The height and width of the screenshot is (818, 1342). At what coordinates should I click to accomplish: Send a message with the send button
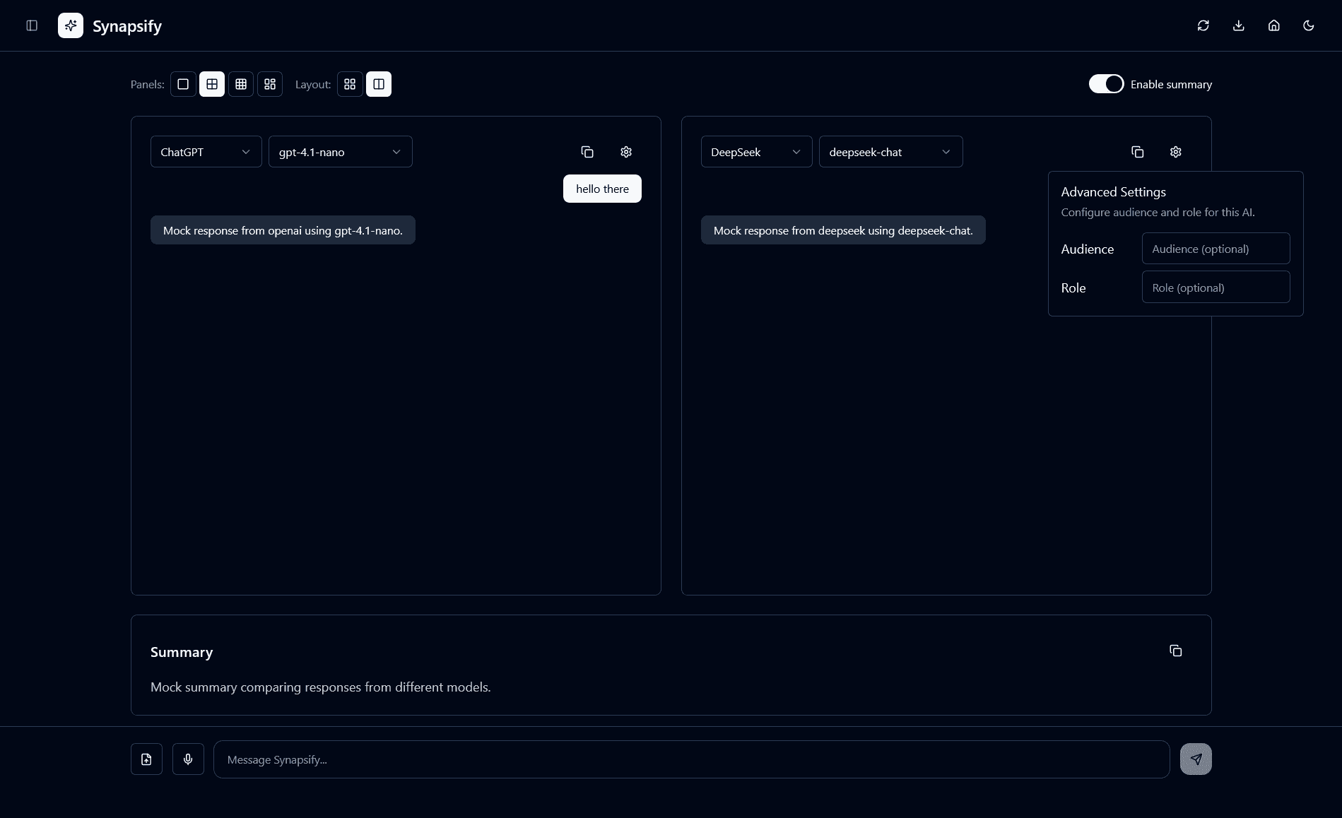[1195, 759]
